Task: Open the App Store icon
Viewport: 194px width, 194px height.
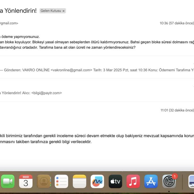Action: [151, 181]
